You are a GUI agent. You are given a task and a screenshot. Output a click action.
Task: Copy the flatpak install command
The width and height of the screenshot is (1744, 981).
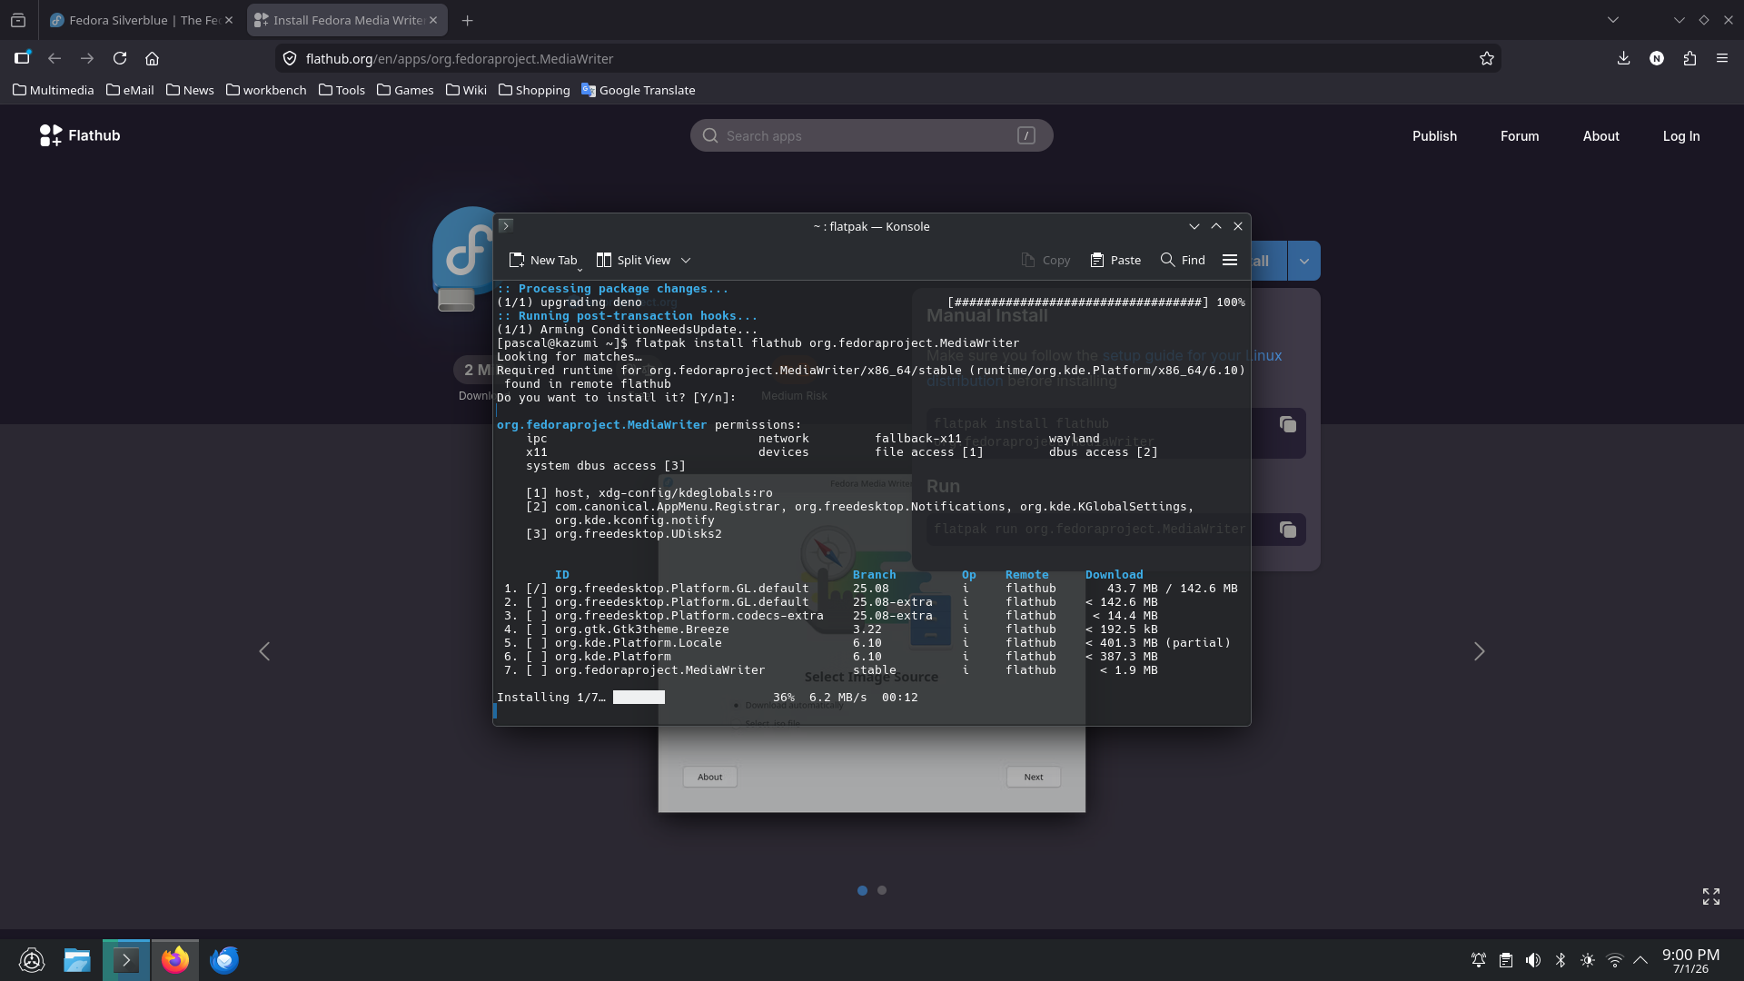coord(1287,424)
